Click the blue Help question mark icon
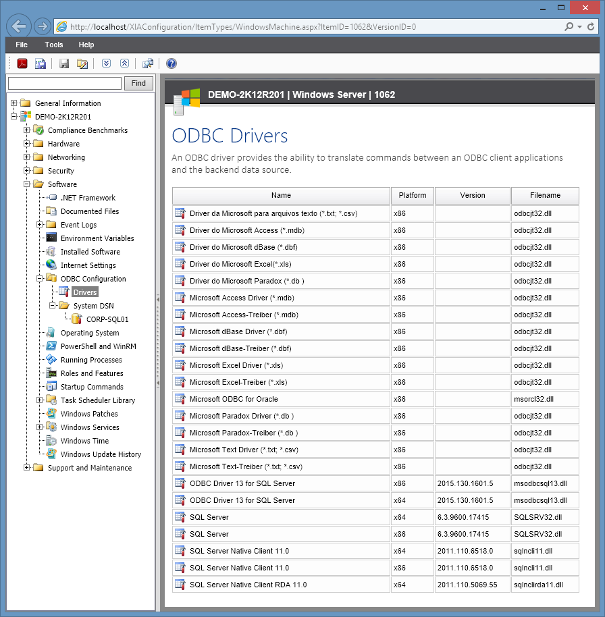Viewport: 605px width, 617px height. point(172,63)
